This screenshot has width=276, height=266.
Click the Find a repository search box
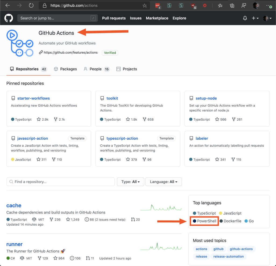click(60, 182)
